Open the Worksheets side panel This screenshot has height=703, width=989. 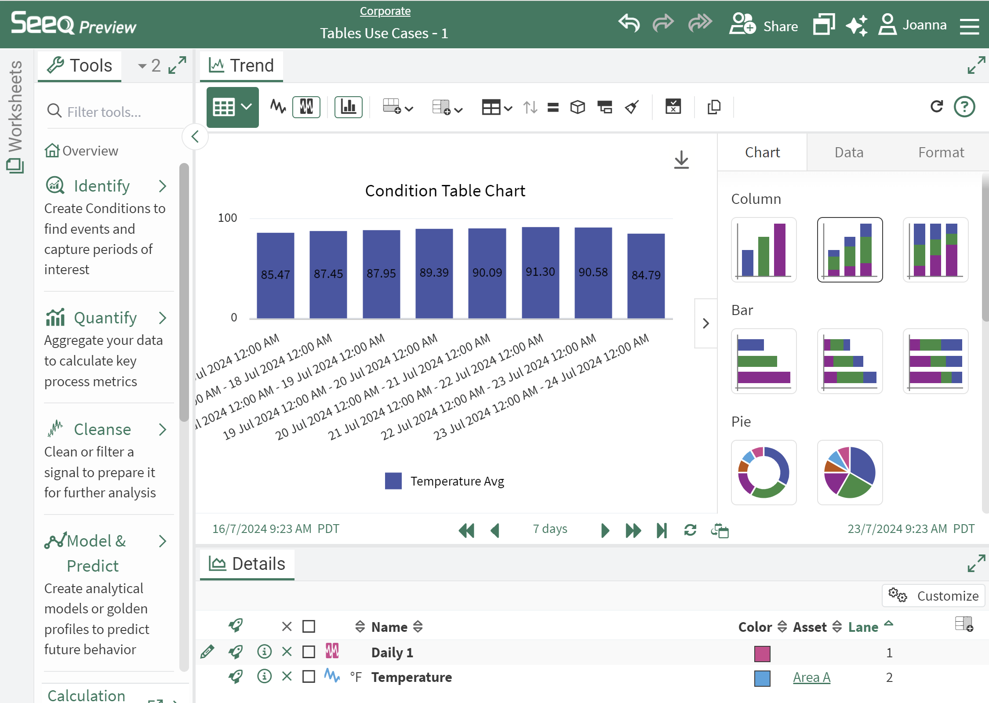coord(15,116)
